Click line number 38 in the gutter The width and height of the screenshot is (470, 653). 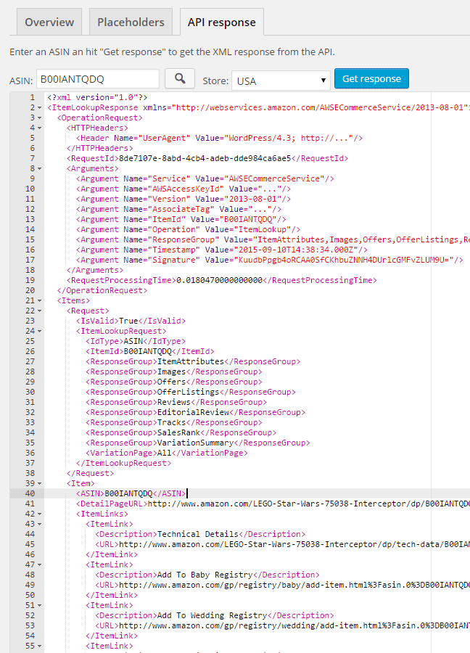pos(30,473)
